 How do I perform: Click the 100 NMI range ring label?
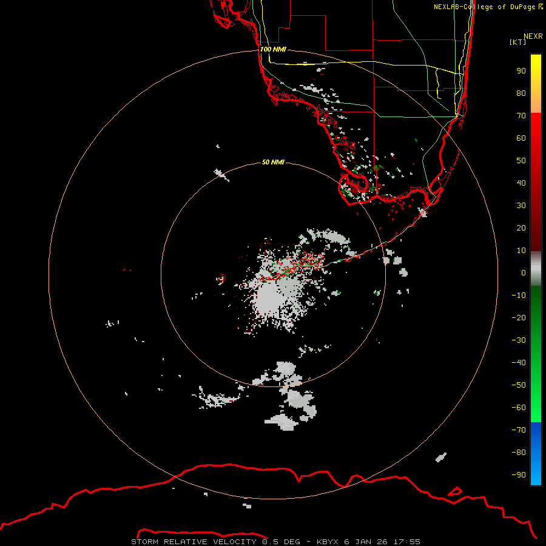[273, 49]
